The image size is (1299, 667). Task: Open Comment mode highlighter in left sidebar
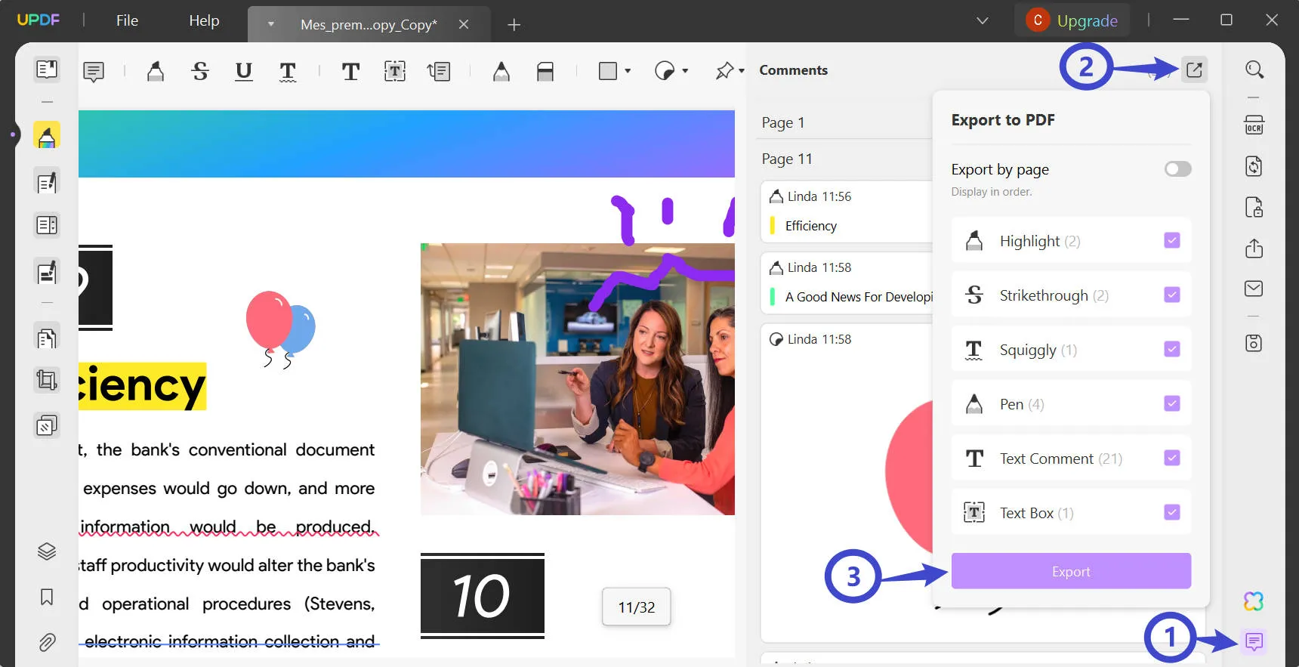47,136
